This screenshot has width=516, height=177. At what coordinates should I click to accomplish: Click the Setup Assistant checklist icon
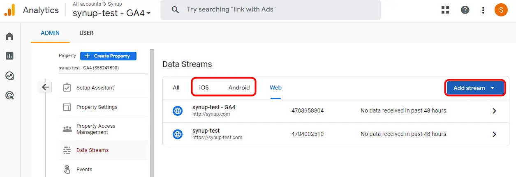[67, 87]
